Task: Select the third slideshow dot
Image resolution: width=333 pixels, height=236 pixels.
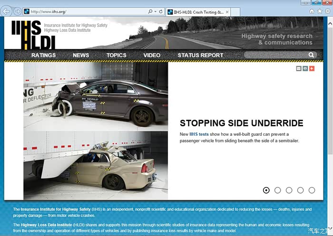Action: [x=289, y=190]
